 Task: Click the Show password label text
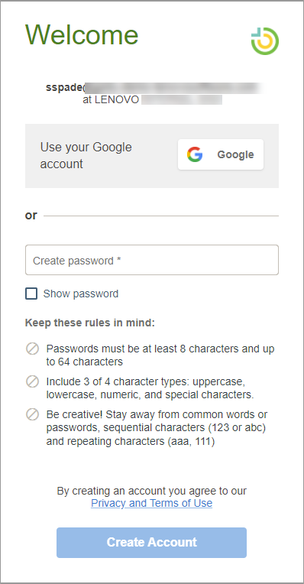[81, 294]
